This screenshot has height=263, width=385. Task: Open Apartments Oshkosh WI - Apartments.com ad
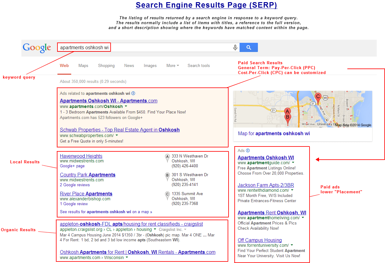tap(108, 101)
